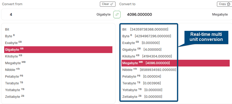Select Nibble in Convert from list
The height and width of the screenshot is (104, 232).
click(58, 70)
